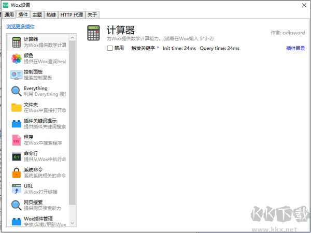Image resolution: width=311 pixels, height=233 pixels.
Task: Select the 颜色 plugin name
Action: tap(29, 55)
